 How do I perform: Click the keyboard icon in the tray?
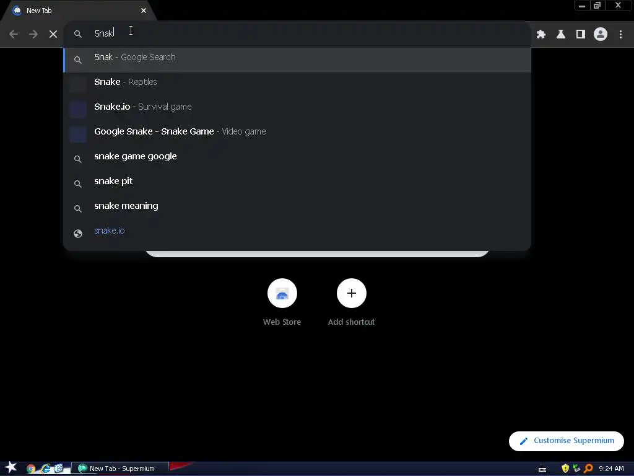coord(542,469)
